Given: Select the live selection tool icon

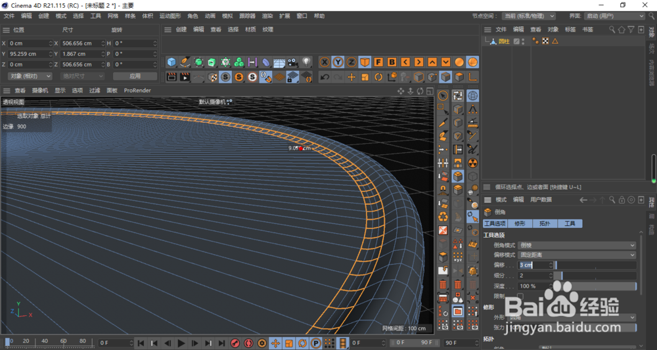Looking at the screenshot, I should 443,96.
